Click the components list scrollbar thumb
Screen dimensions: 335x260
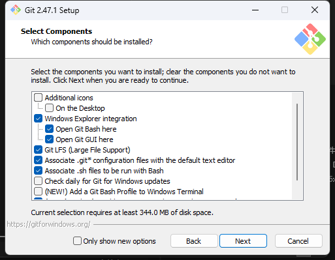pos(297,142)
